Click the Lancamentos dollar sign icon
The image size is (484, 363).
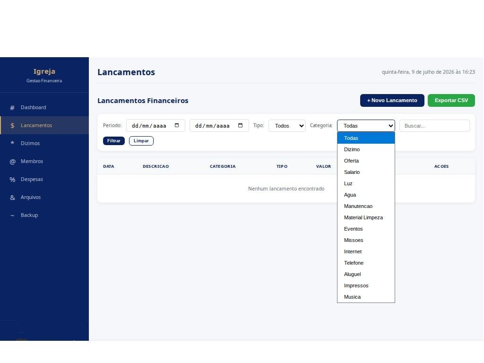pos(12,126)
